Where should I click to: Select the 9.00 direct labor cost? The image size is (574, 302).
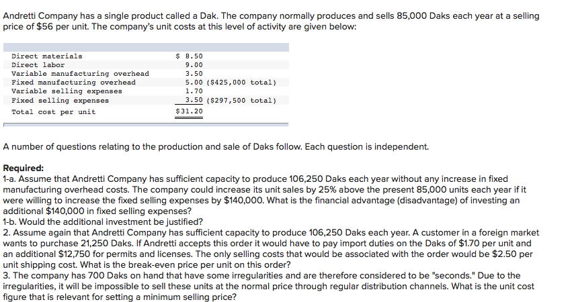[x=194, y=64]
